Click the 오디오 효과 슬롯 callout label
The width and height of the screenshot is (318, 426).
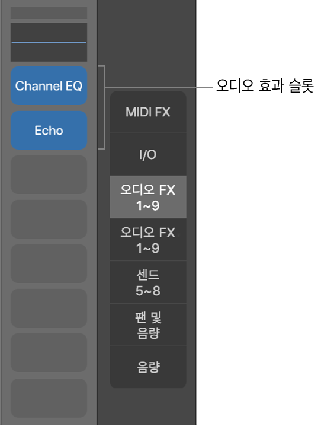tap(265, 86)
